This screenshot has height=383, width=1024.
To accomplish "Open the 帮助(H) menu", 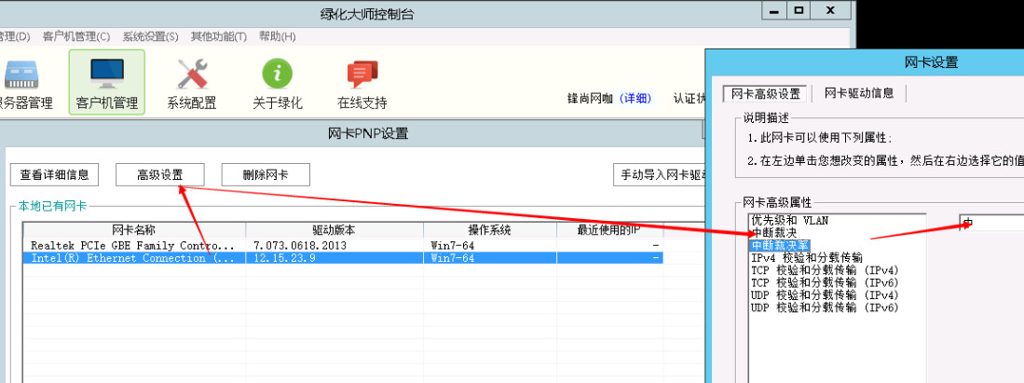I will (x=277, y=36).
